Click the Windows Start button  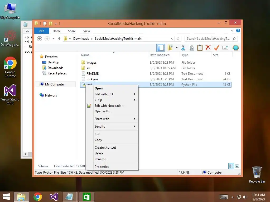(6, 197)
